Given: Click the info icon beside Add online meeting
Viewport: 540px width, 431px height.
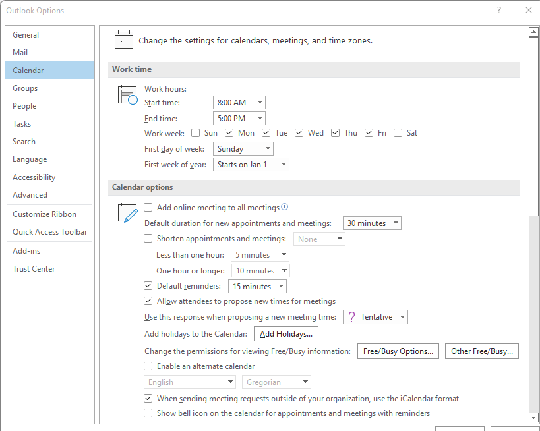Looking at the screenshot, I should pos(284,207).
